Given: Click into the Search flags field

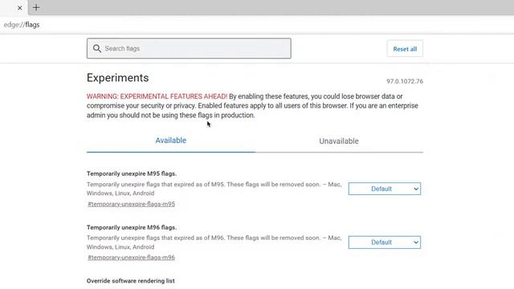Looking at the screenshot, I should point(189,48).
